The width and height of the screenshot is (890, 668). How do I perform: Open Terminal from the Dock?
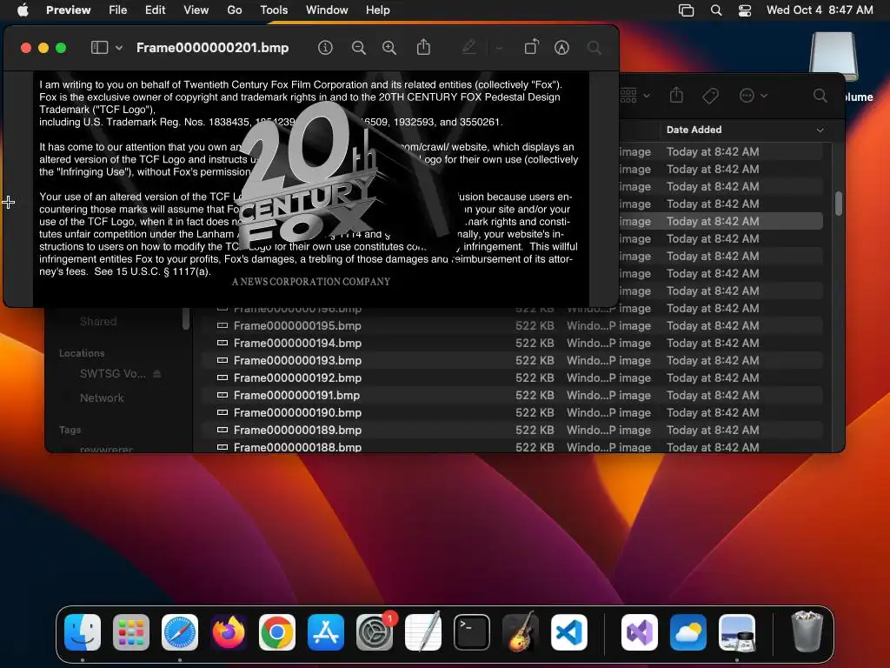tap(472, 632)
